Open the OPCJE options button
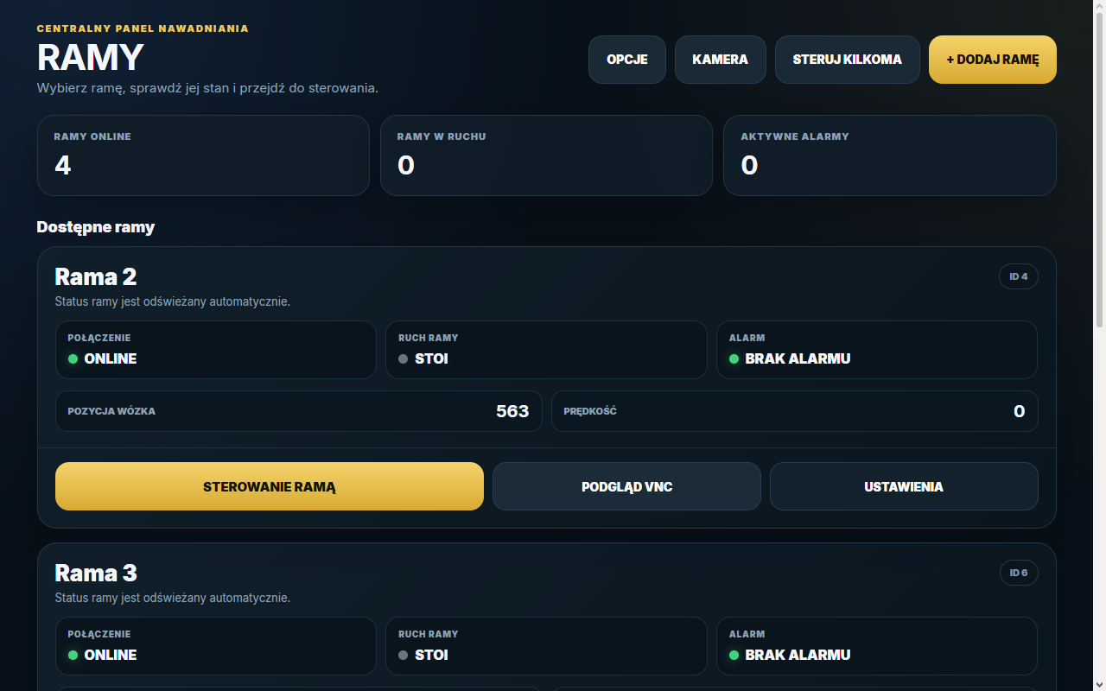 pos(627,60)
